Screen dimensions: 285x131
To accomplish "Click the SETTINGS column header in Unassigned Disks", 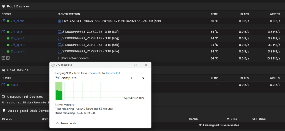I will coord(259,119).
